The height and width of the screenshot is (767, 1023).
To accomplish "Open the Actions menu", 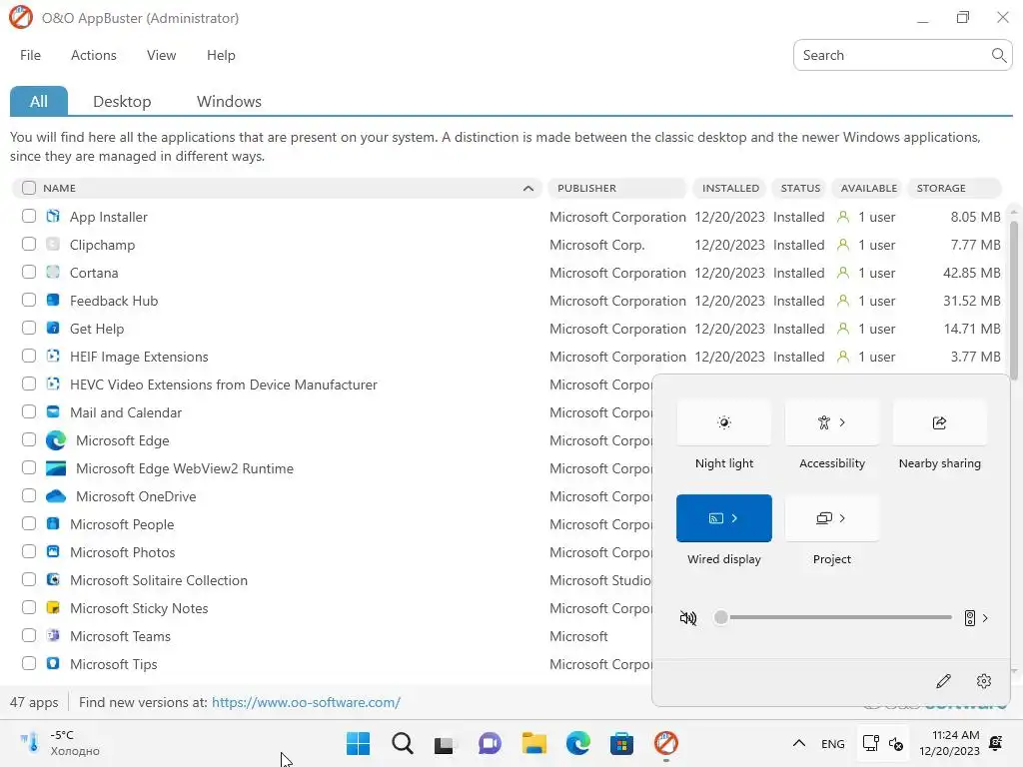I will coord(93,56).
